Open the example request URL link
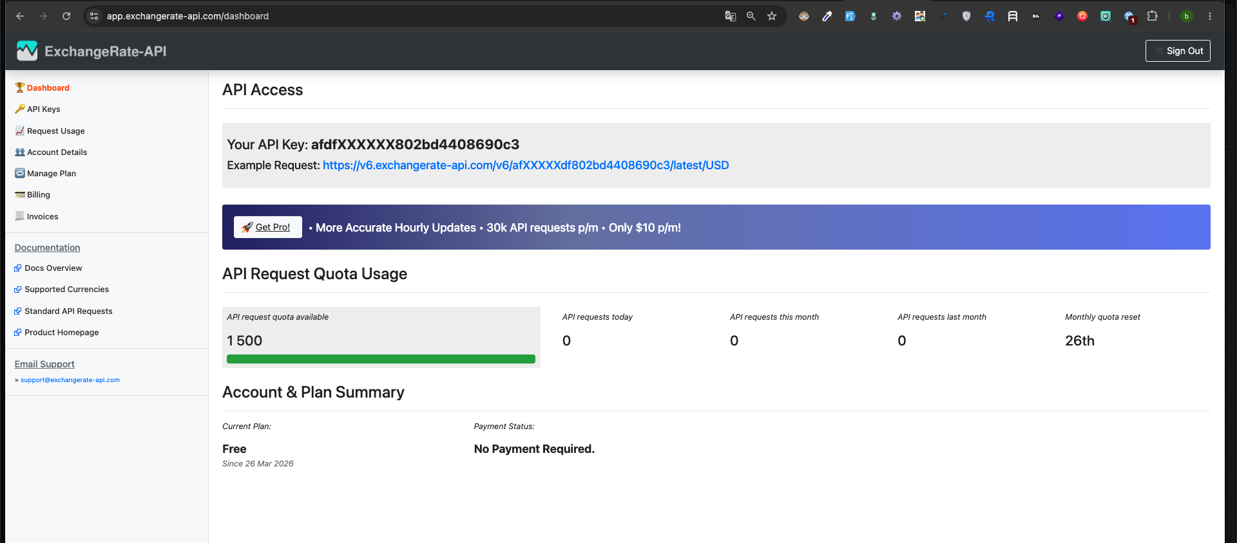Image resolution: width=1237 pixels, height=543 pixels. coord(526,165)
